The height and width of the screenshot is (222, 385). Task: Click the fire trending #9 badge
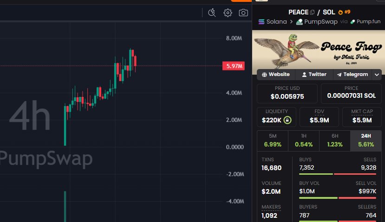pos(344,12)
